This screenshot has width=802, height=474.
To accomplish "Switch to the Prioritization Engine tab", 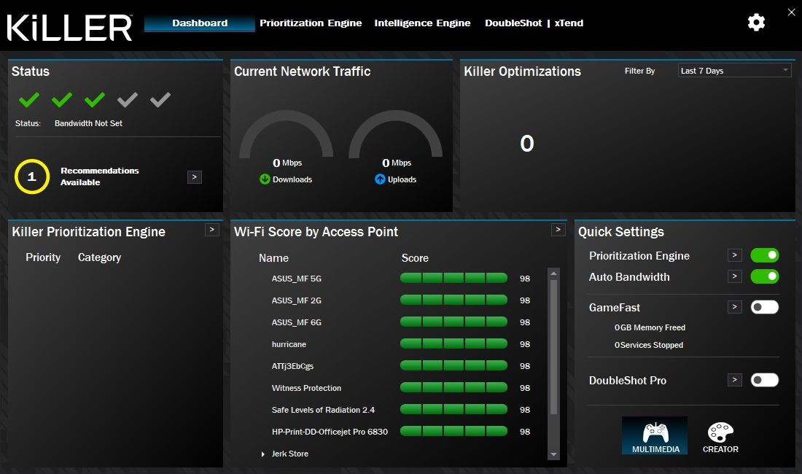I will pyautogui.click(x=311, y=23).
